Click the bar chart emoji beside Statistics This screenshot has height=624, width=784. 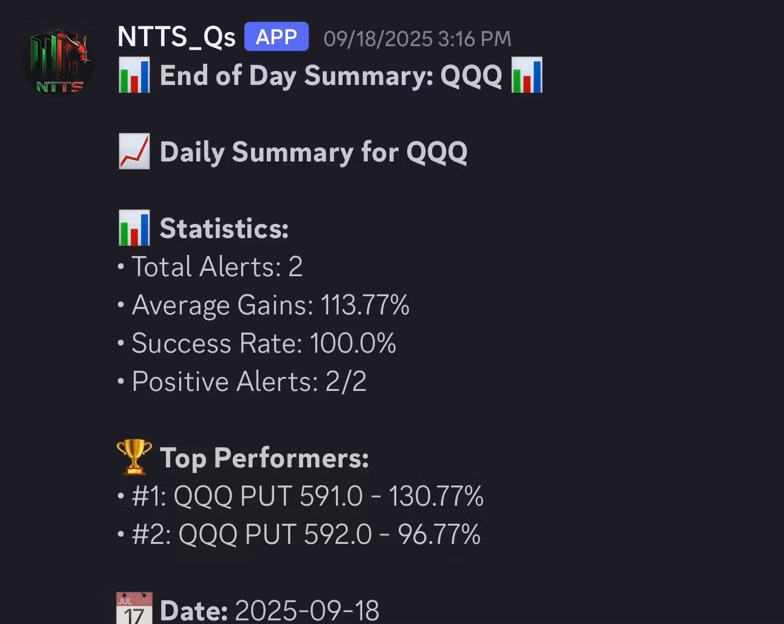point(134,228)
